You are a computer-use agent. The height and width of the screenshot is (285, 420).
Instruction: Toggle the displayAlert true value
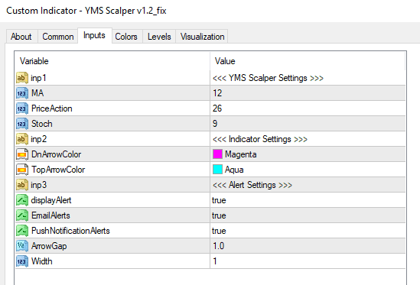308,200
